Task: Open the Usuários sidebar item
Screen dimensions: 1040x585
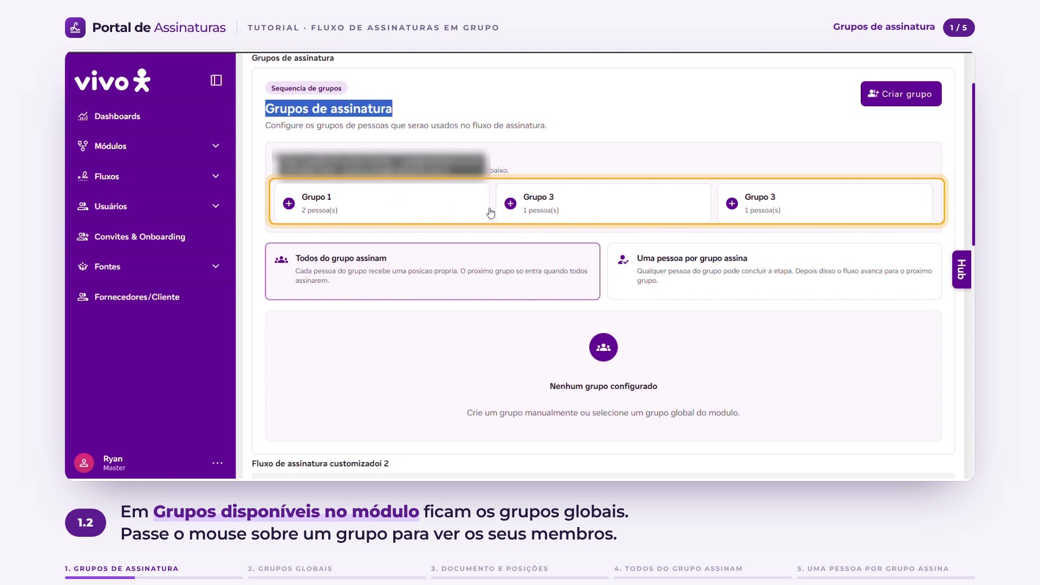Action: tap(150, 206)
